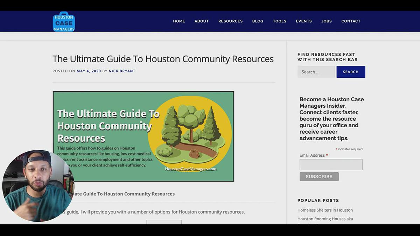Click the presenter webcam video circle

coord(38,186)
